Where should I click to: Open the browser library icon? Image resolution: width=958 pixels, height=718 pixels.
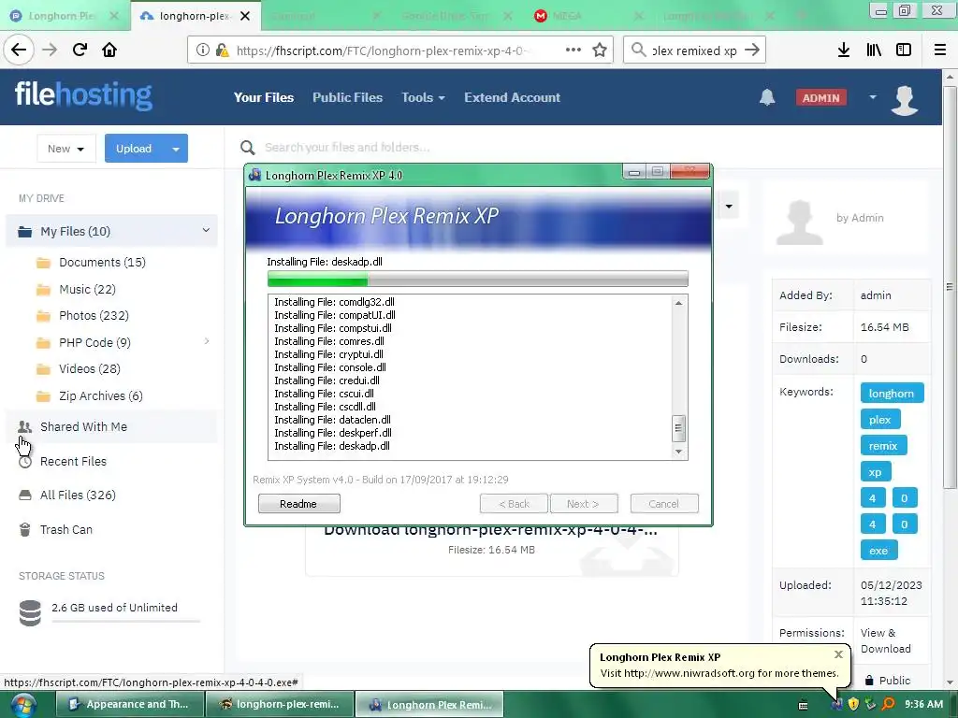[874, 50]
